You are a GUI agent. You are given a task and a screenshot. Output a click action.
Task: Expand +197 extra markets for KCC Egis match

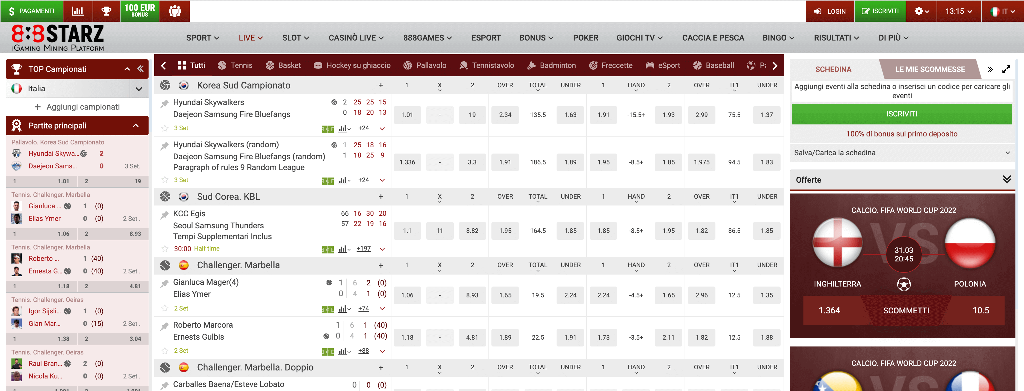[363, 249]
